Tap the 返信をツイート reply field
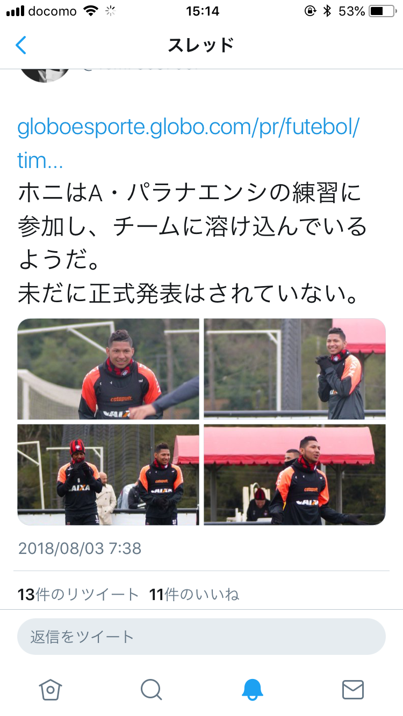The image size is (403, 716). 201,637
